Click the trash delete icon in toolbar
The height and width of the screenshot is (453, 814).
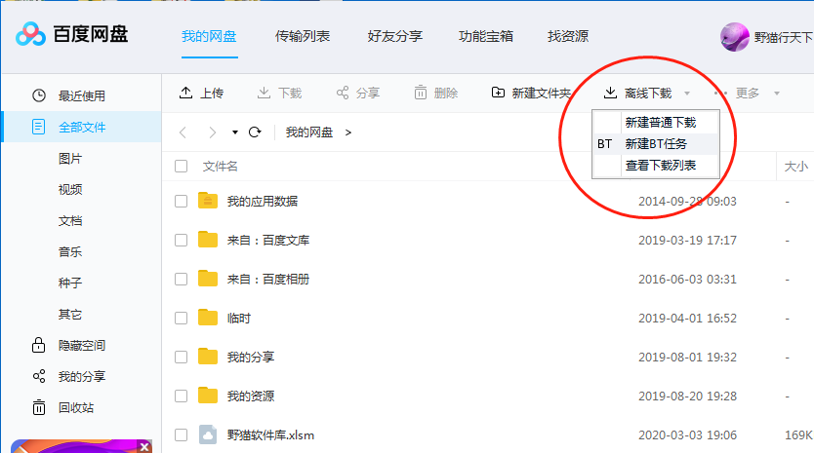pyautogui.click(x=421, y=93)
